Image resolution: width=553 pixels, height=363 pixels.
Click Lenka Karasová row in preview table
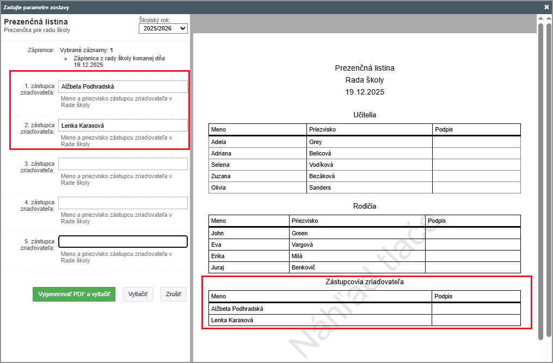[x=319, y=320]
